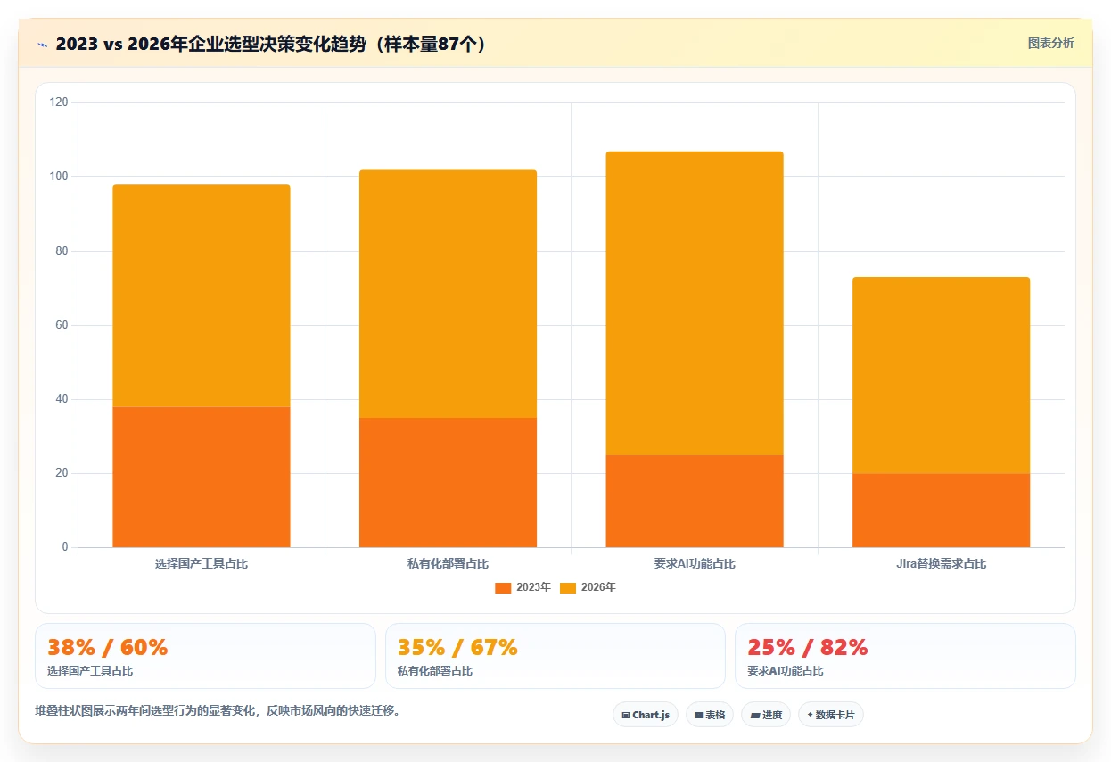Screen dimensions: 1111x762
Task: Click the 图表分析 label in the header
Action: 1050,43
